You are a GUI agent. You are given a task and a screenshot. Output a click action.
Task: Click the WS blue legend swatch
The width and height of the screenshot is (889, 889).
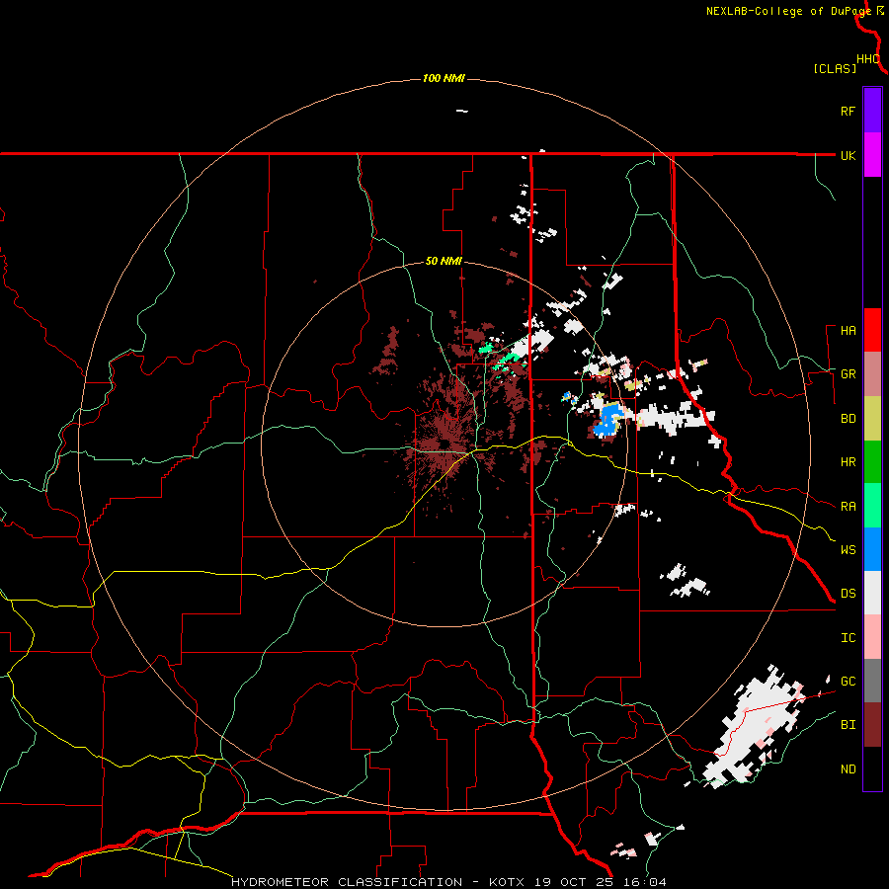tap(872, 549)
